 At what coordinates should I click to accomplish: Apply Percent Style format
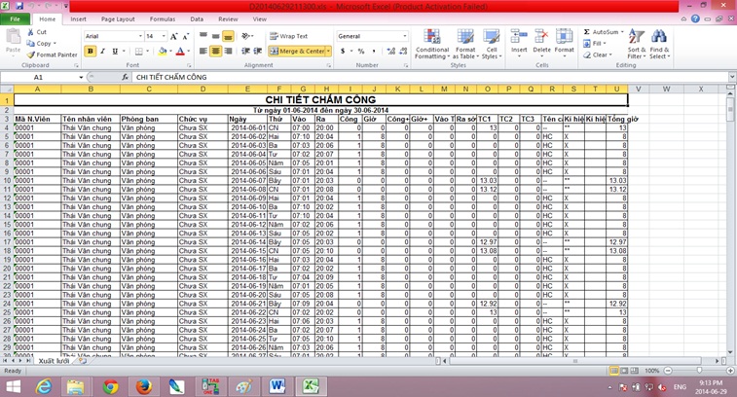coord(361,51)
